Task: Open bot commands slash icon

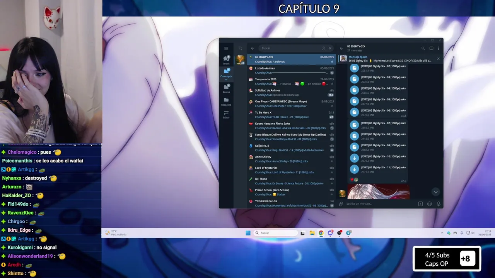Action: pos(420,204)
